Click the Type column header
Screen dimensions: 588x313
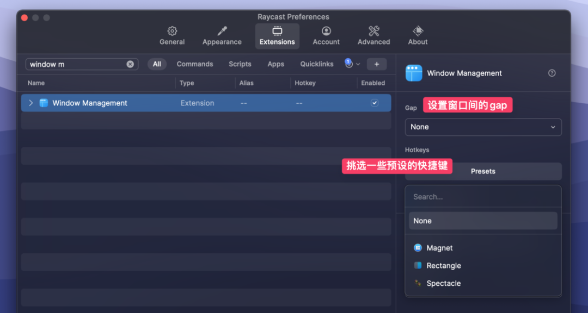tap(187, 83)
